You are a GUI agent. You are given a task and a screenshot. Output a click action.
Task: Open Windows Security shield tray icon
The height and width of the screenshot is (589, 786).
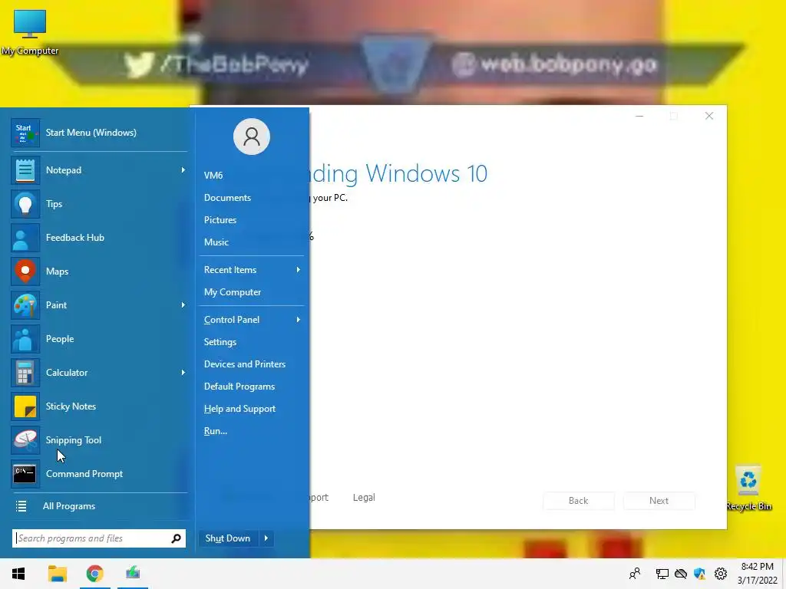(700, 574)
